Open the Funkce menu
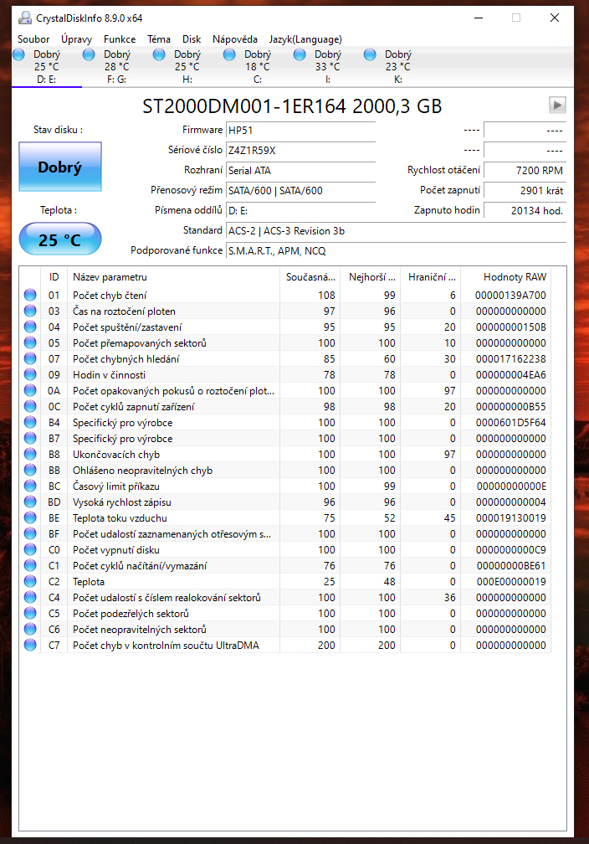This screenshot has width=589, height=844. point(120,39)
